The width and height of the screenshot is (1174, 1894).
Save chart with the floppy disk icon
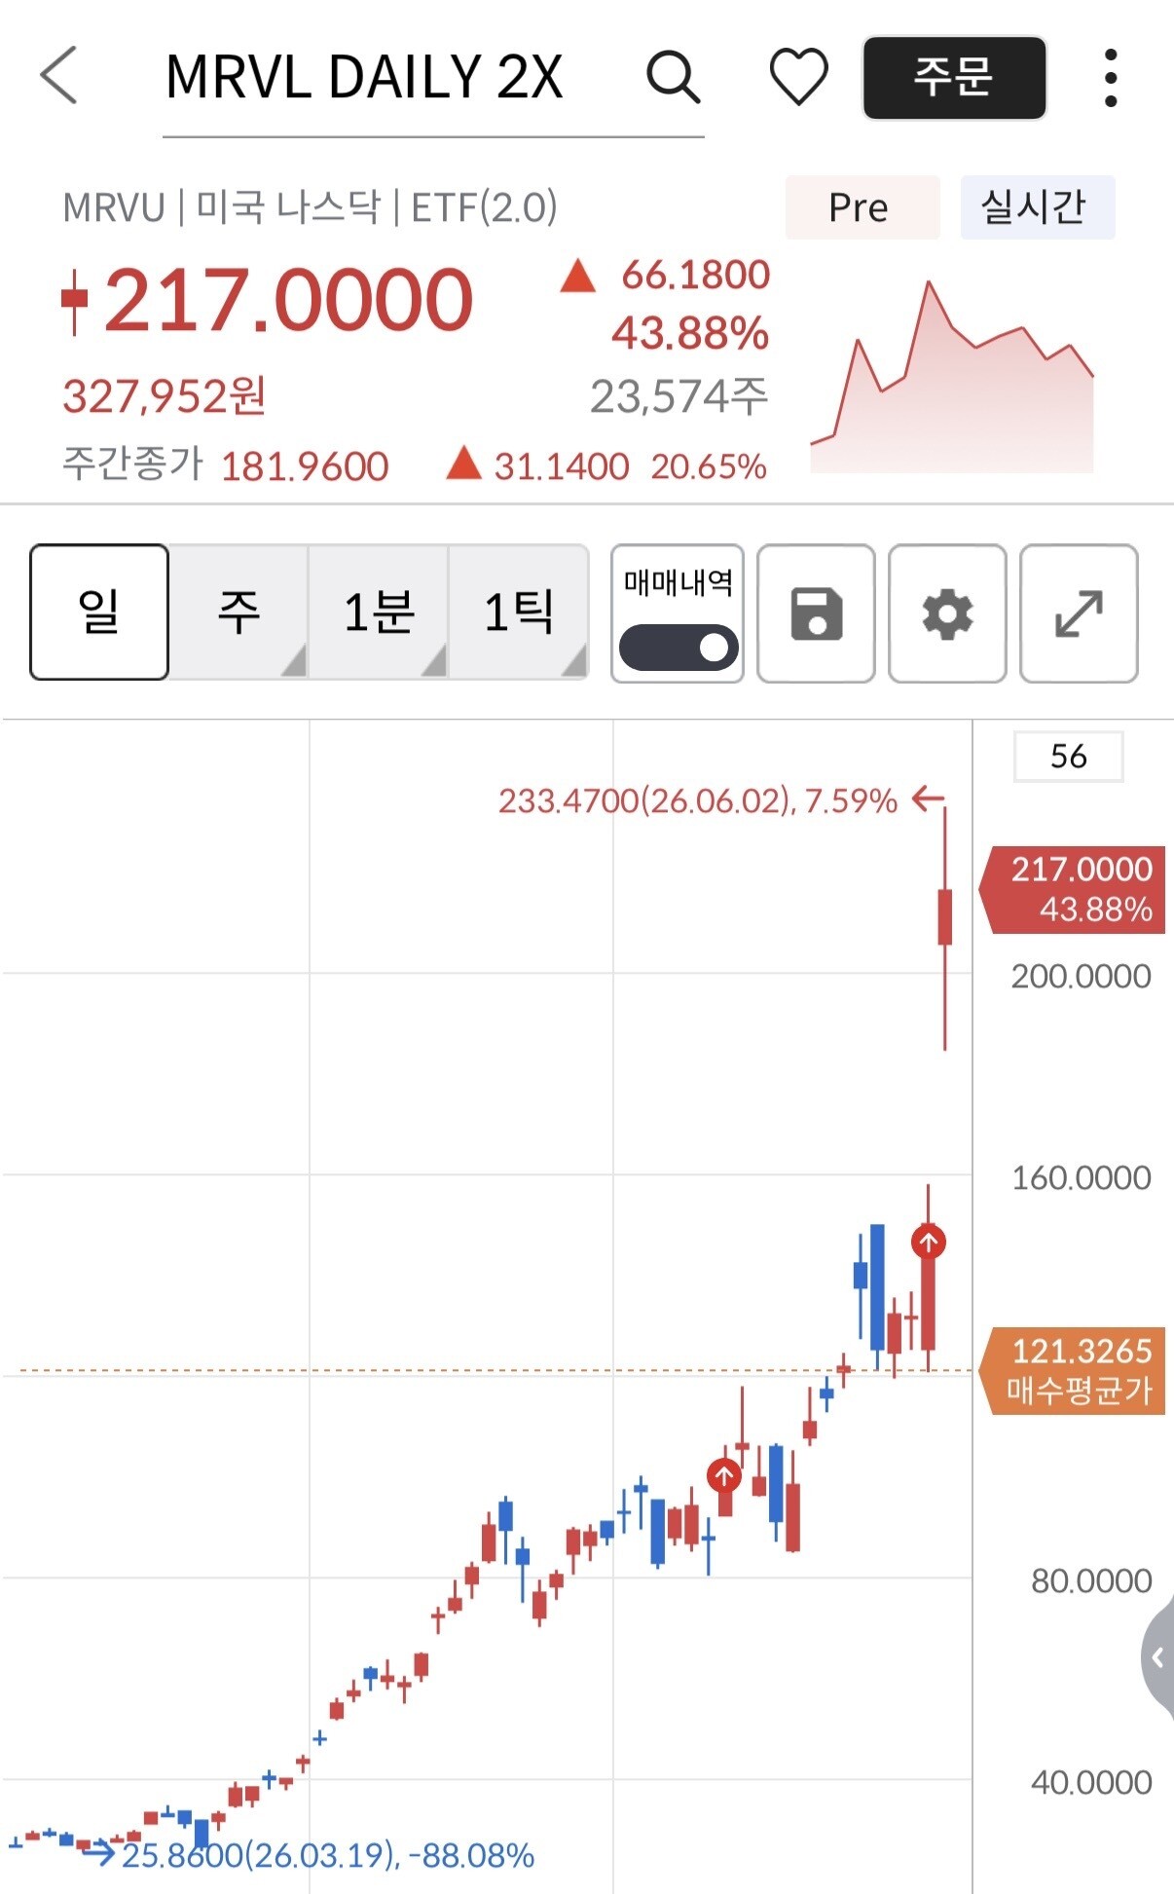816,613
